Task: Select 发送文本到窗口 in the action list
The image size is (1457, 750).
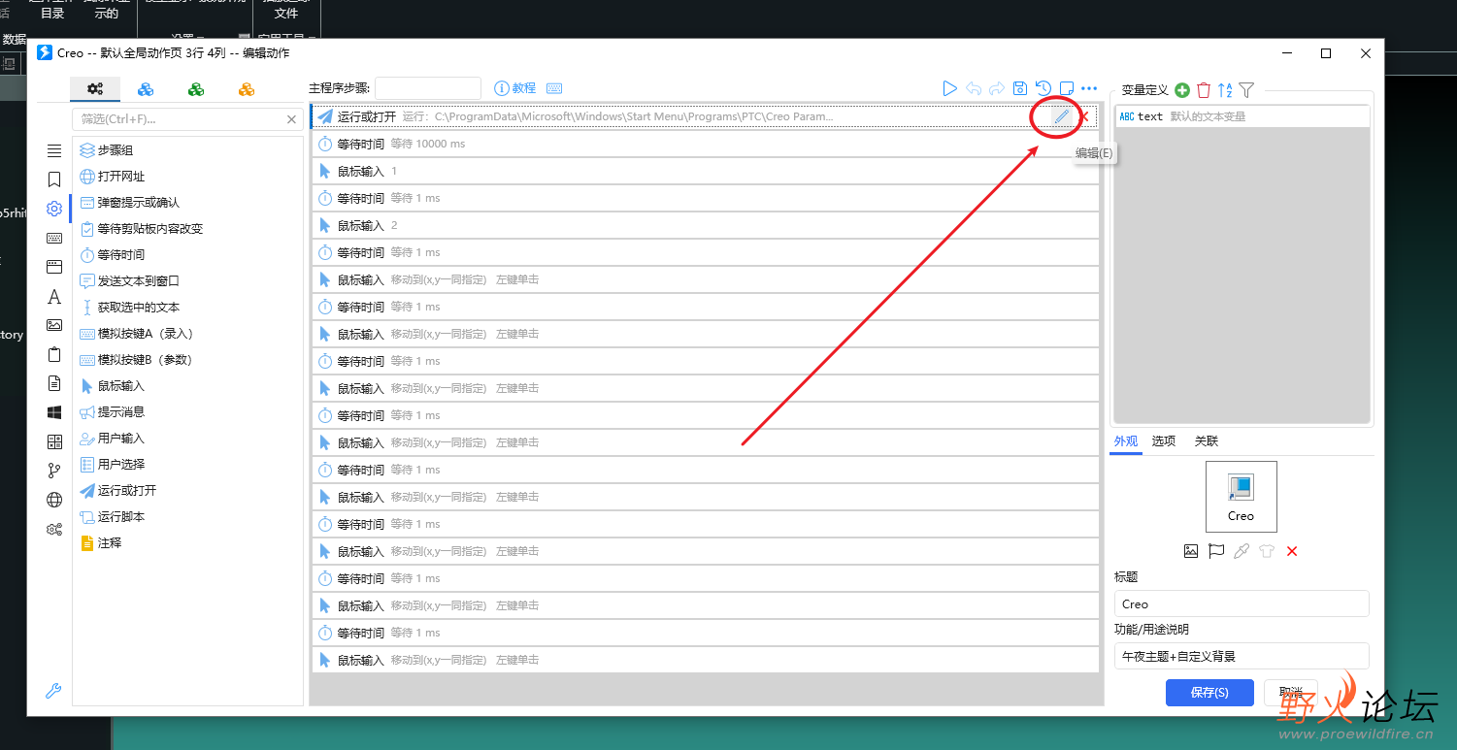Action: (187, 281)
